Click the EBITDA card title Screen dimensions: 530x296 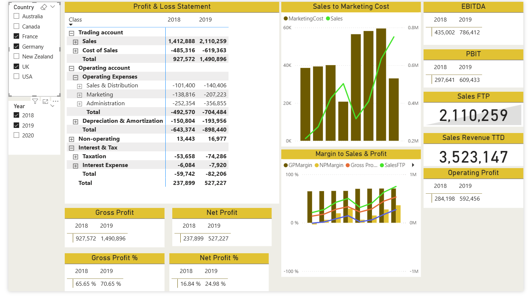click(x=473, y=7)
